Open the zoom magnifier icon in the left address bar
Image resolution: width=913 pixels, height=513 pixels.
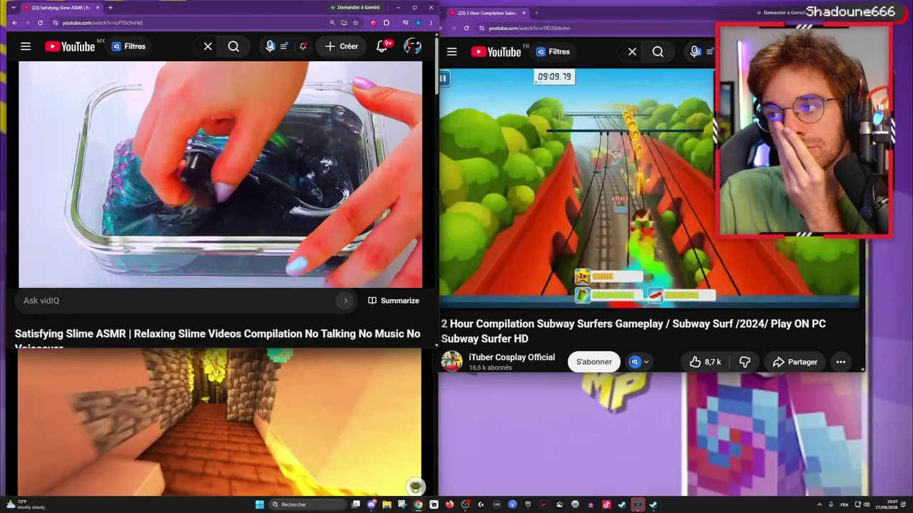pos(332,23)
